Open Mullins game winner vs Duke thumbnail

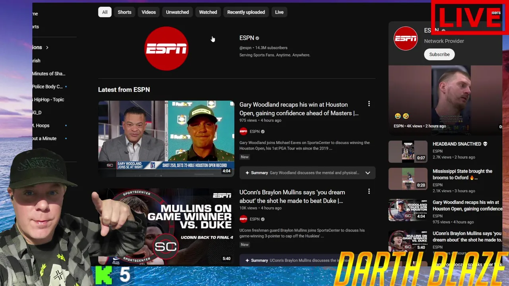(x=166, y=226)
